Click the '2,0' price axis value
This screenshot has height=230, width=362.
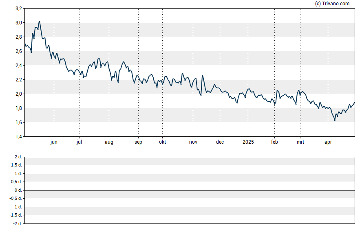coord(19,94)
